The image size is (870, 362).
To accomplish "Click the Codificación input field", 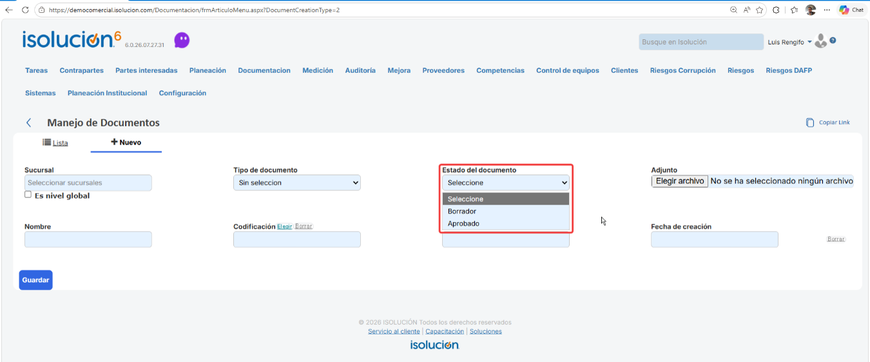I will [296, 239].
